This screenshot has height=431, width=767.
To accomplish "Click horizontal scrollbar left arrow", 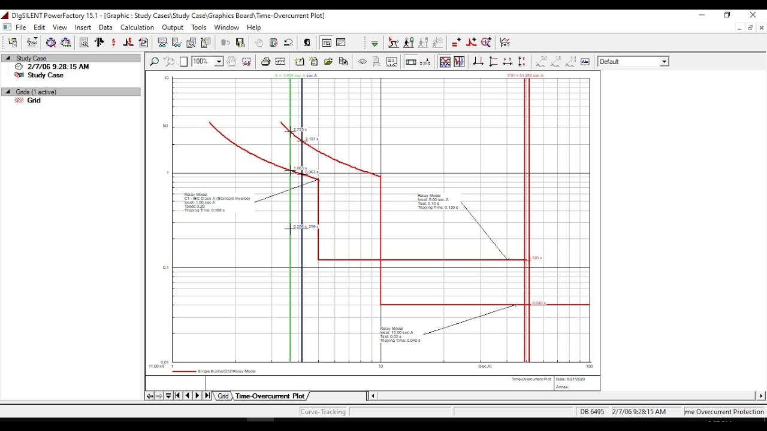I will (x=373, y=396).
